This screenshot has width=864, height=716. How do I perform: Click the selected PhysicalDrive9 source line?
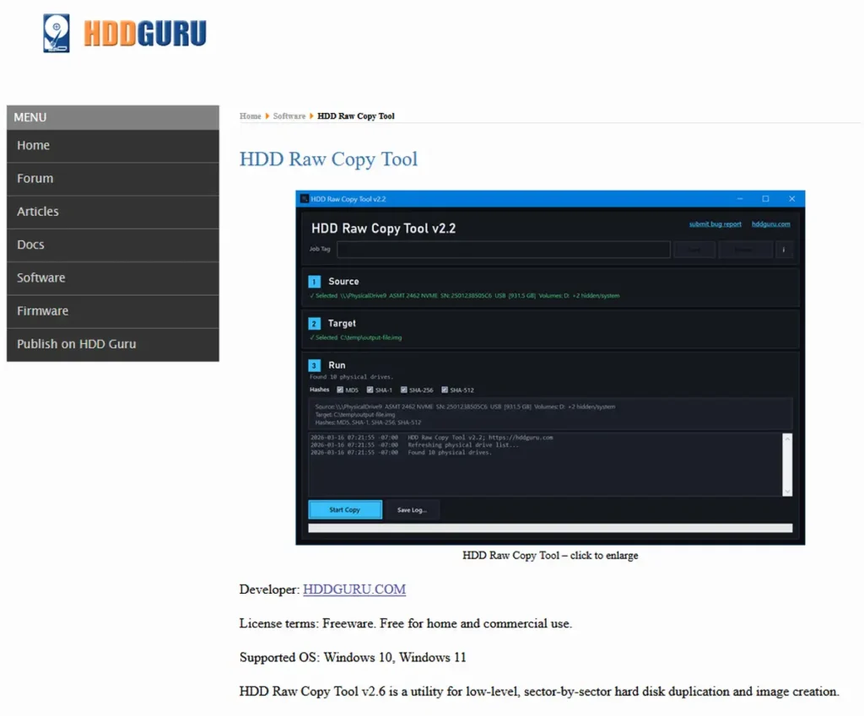pyautogui.click(x=465, y=296)
